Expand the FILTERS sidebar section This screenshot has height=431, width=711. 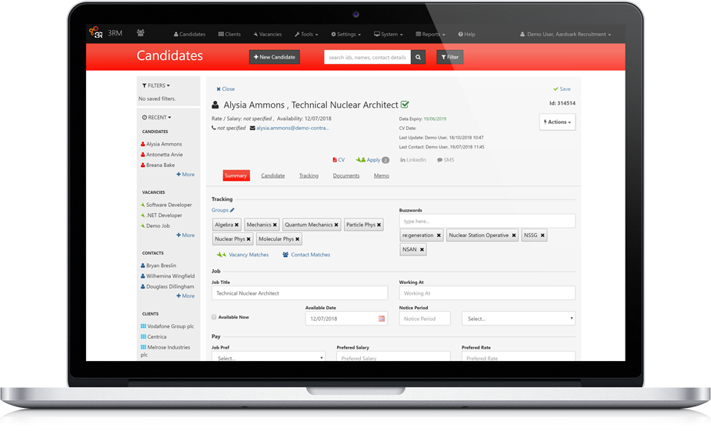tap(156, 85)
